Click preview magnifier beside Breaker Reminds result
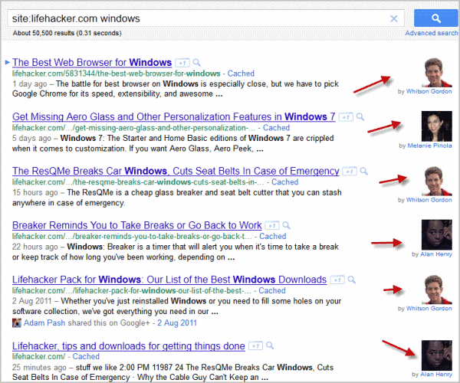The image size is (460, 383). pos(286,225)
